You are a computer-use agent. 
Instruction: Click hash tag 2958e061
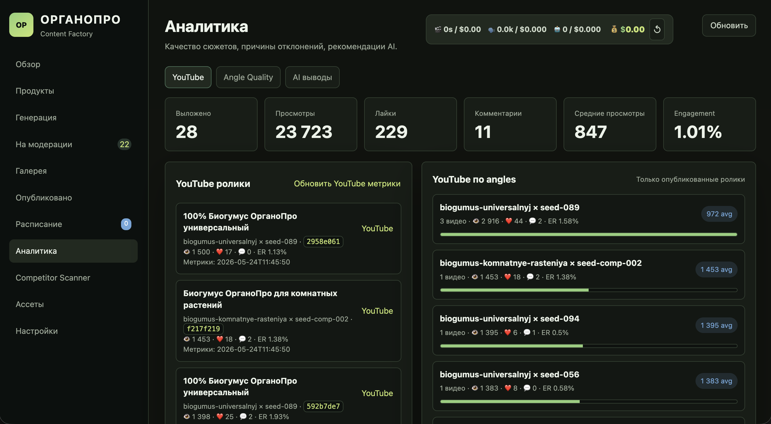click(x=323, y=241)
